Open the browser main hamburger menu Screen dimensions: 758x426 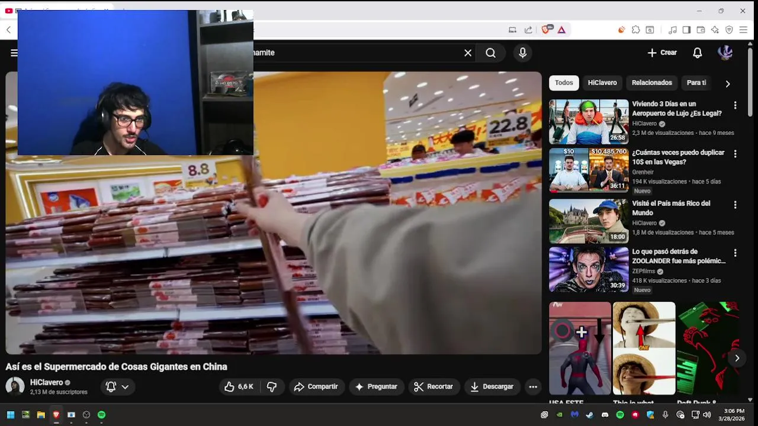tap(744, 30)
